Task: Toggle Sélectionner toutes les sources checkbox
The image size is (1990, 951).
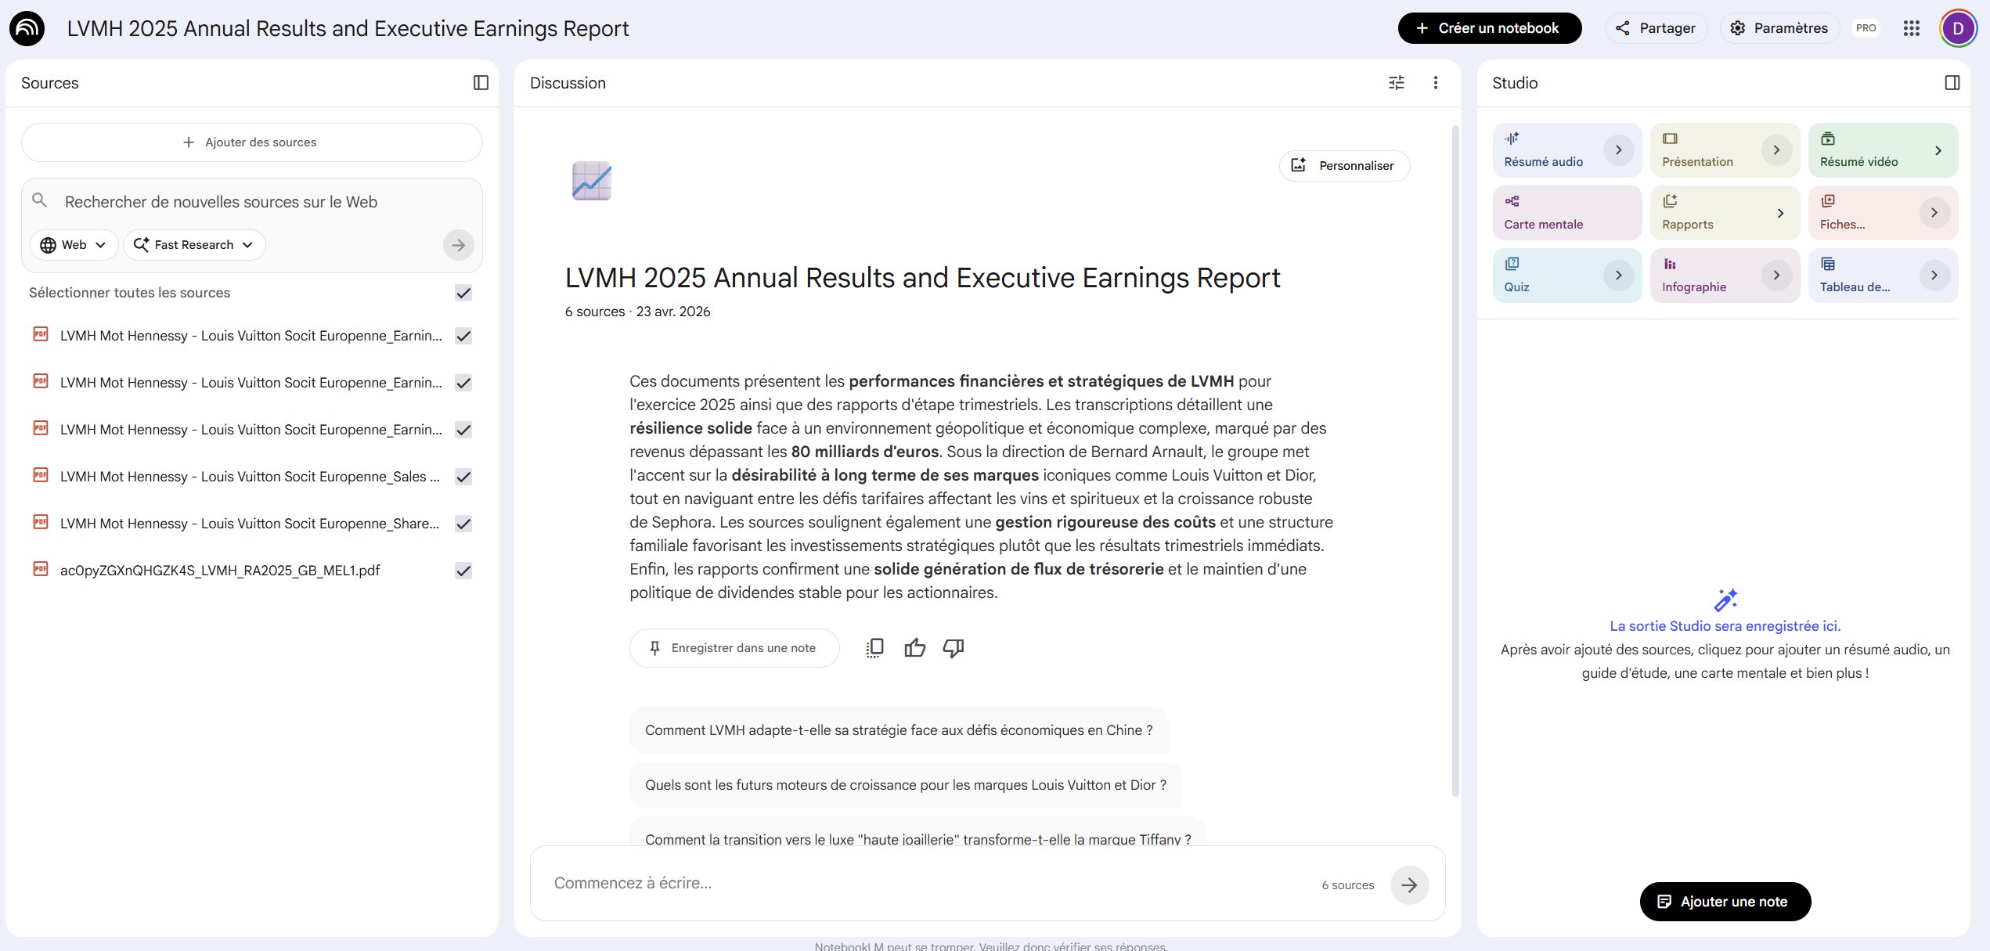Action: pos(463,293)
